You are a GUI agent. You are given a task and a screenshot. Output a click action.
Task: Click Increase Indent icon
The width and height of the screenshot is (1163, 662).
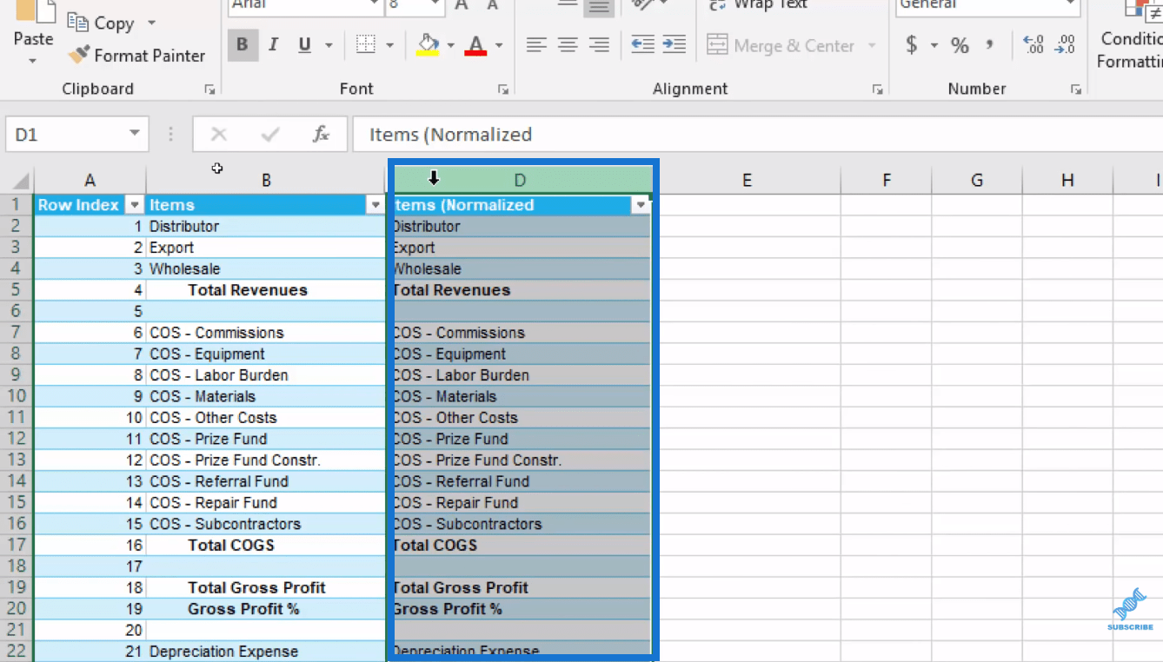(x=674, y=44)
